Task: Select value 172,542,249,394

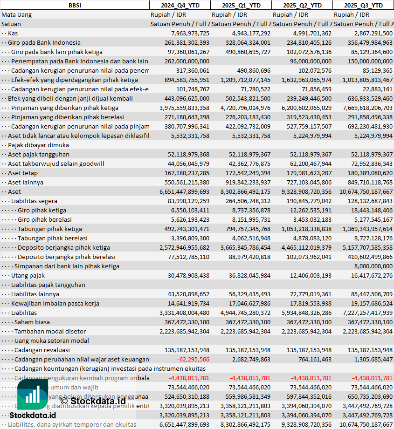Action: coord(248,173)
